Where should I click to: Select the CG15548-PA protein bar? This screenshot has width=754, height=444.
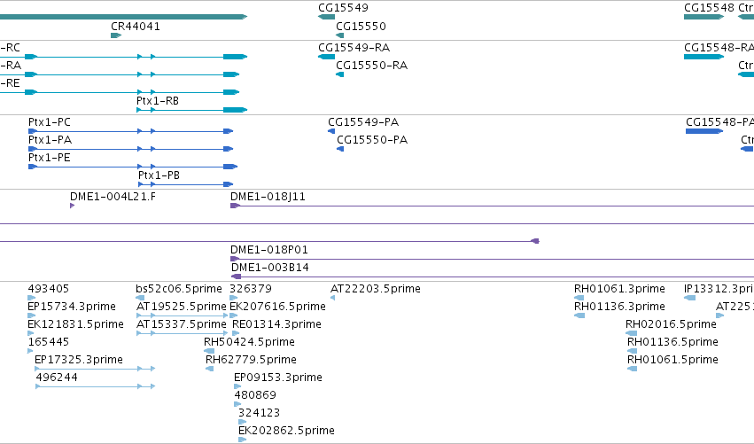pyautogui.click(x=704, y=131)
